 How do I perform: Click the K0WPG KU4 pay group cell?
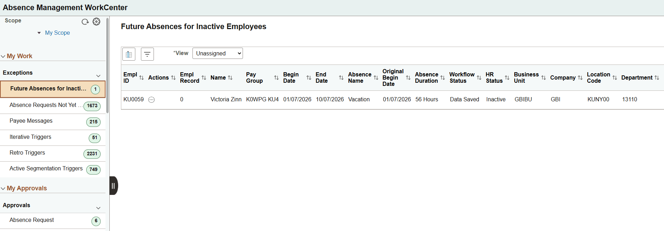pos(262,100)
